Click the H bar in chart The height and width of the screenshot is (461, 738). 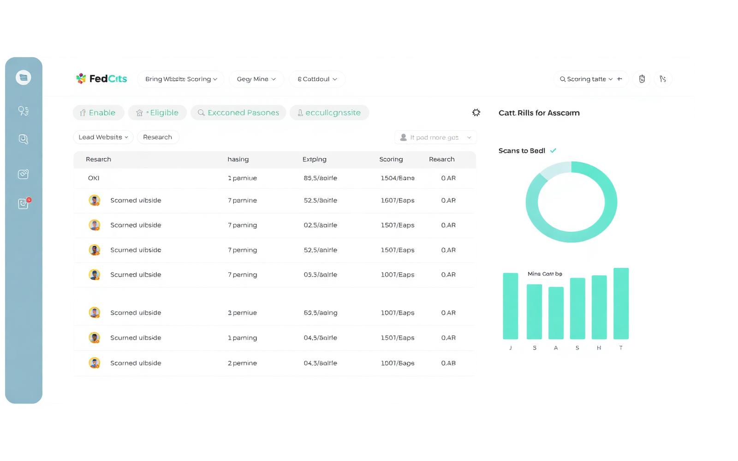tap(599, 307)
